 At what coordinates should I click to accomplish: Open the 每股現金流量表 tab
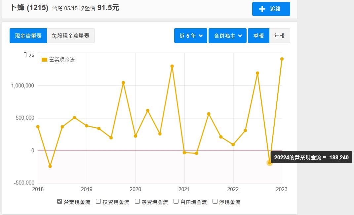tap(70, 36)
